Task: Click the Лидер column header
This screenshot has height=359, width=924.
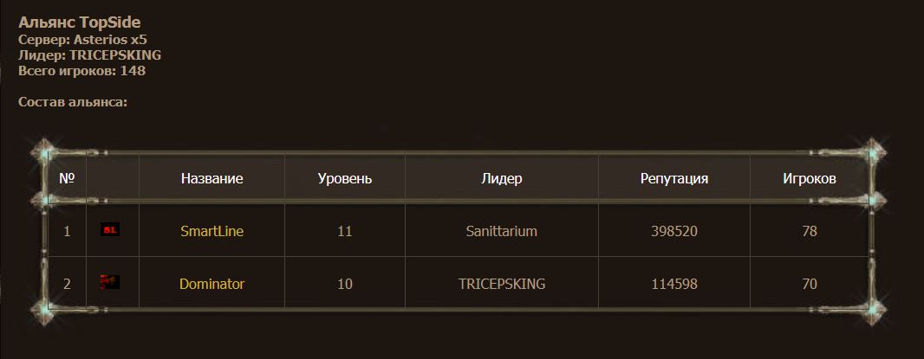Action: coord(501,179)
